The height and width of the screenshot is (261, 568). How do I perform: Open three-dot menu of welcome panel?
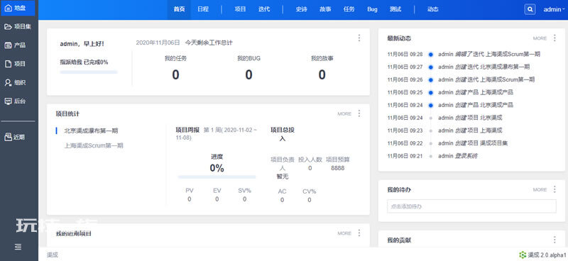tap(359, 38)
